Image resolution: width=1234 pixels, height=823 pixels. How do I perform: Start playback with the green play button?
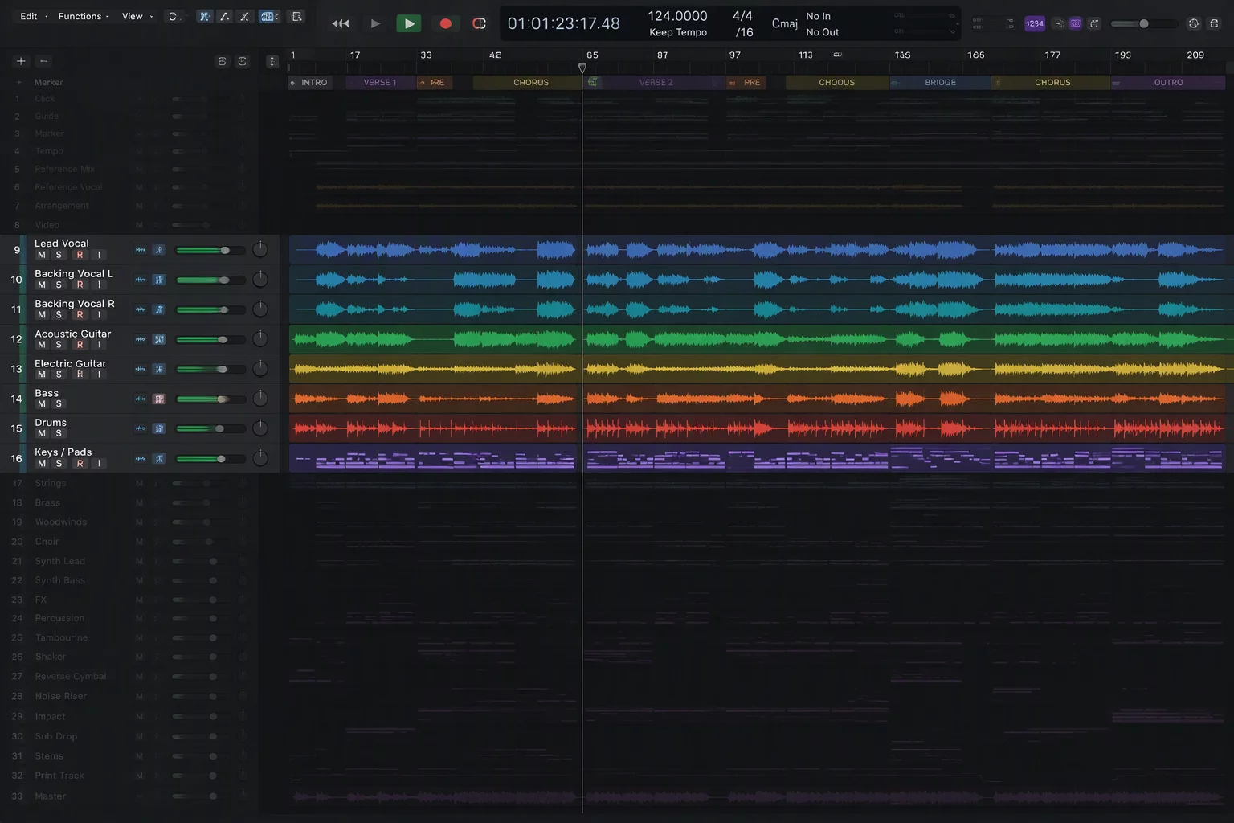coord(409,23)
